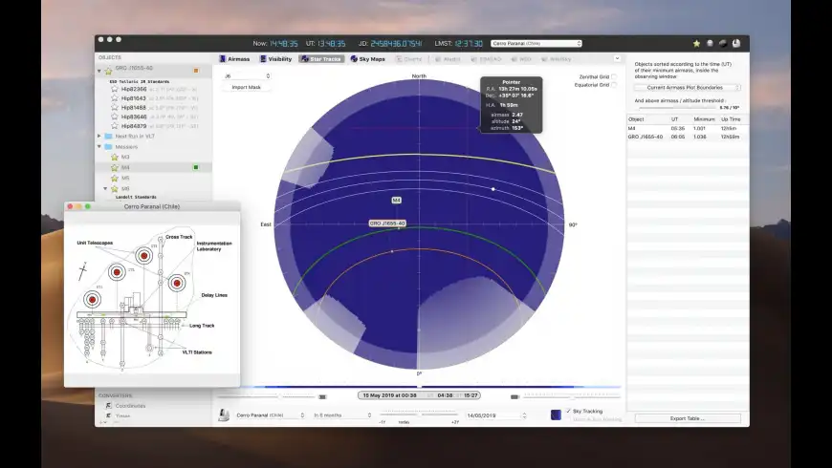Click the telescope icon beside Cerro Paranal selector
The width and height of the screenshot is (832, 468).
tap(224, 415)
